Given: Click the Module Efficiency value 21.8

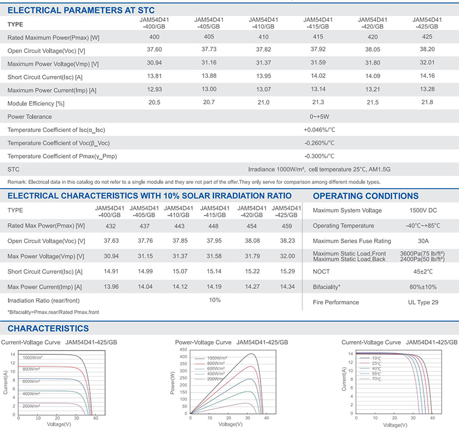Looking at the screenshot, I should (425, 102).
